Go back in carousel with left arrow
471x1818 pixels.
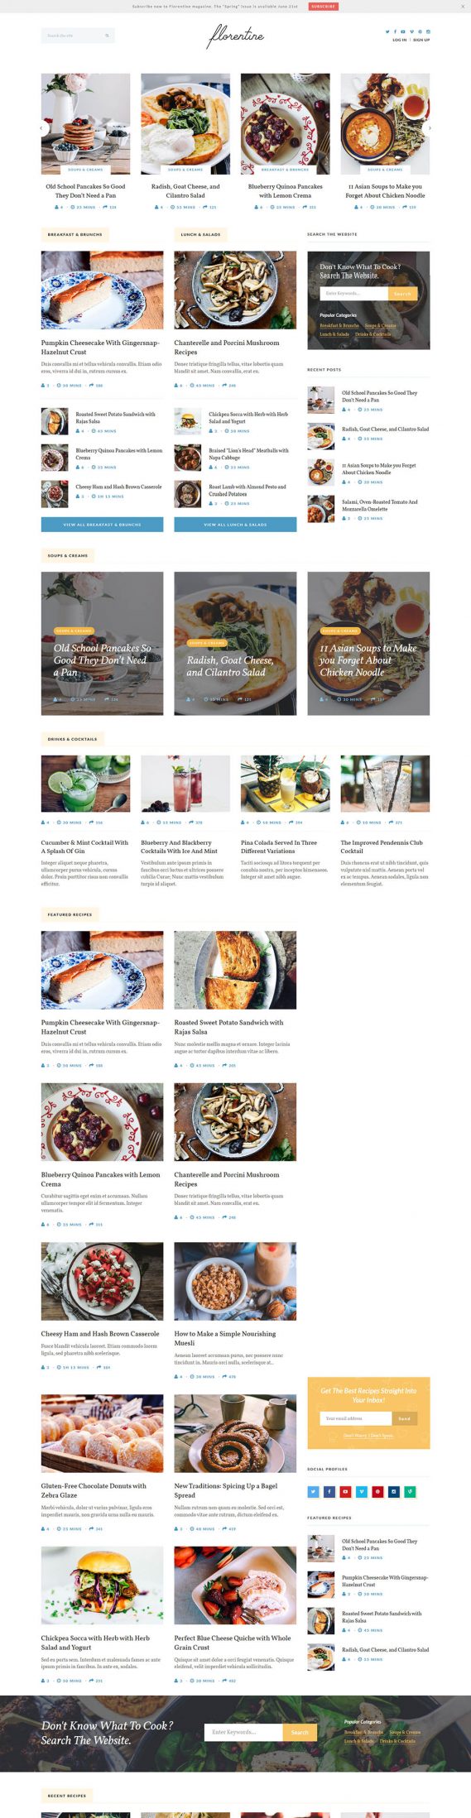pos(41,128)
